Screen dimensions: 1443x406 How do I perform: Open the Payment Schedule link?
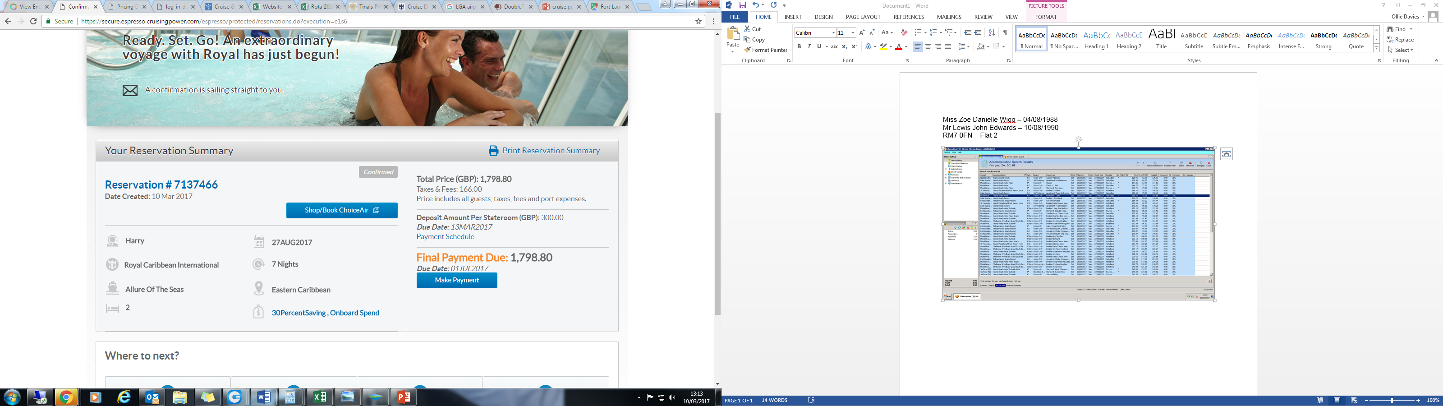[446, 237]
